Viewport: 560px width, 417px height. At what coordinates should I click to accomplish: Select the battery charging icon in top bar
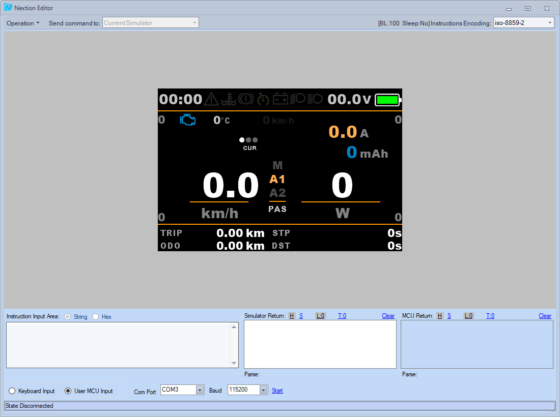pos(281,100)
